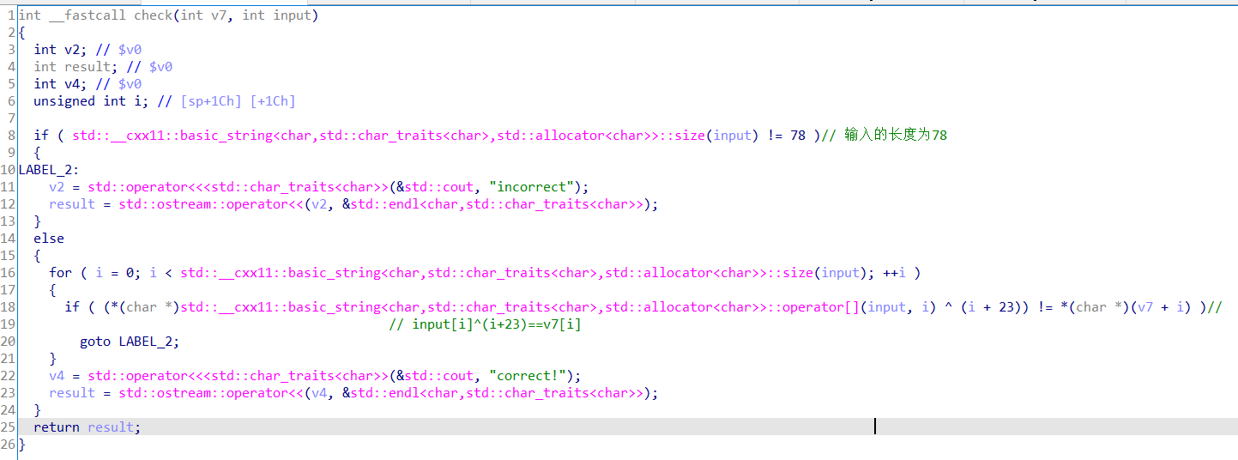Viewport: 1238px width, 460px height.
Task: Click the "for" loop keyword
Action: click(x=60, y=273)
